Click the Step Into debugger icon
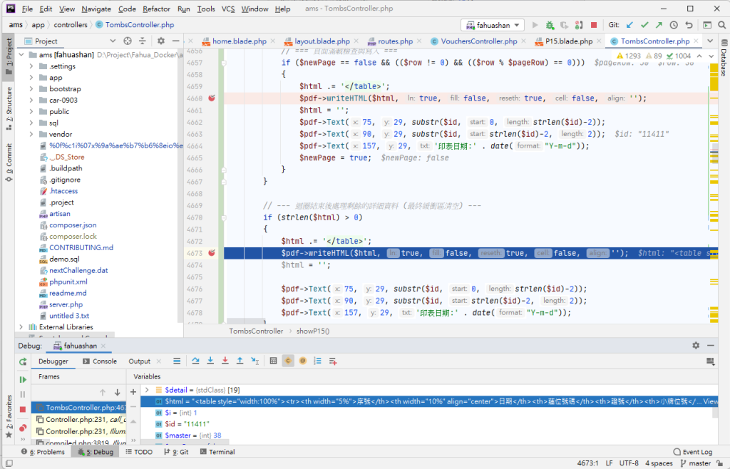This screenshot has height=469, width=730. tap(210, 361)
